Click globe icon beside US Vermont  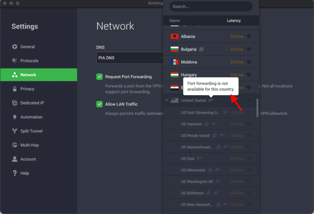(206, 124)
